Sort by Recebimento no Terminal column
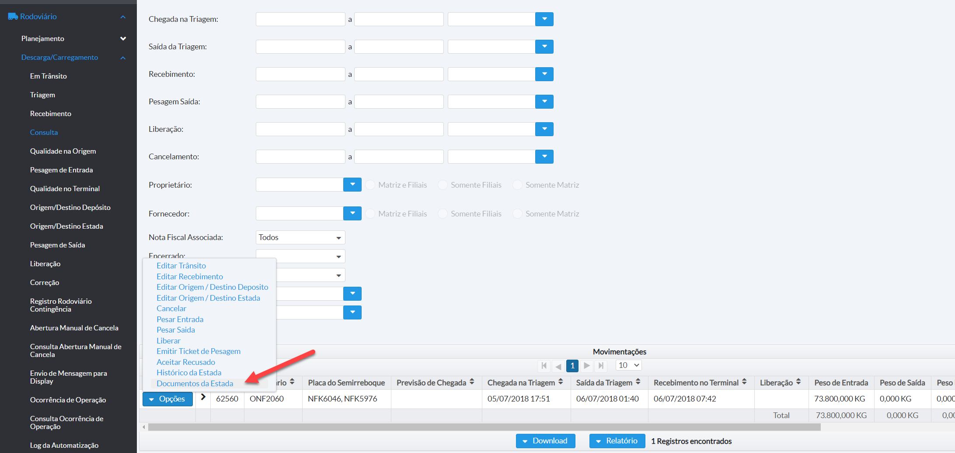The width and height of the screenshot is (955, 453). (744, 382)
